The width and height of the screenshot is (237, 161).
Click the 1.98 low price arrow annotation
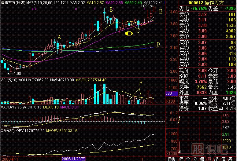point(16,73)
